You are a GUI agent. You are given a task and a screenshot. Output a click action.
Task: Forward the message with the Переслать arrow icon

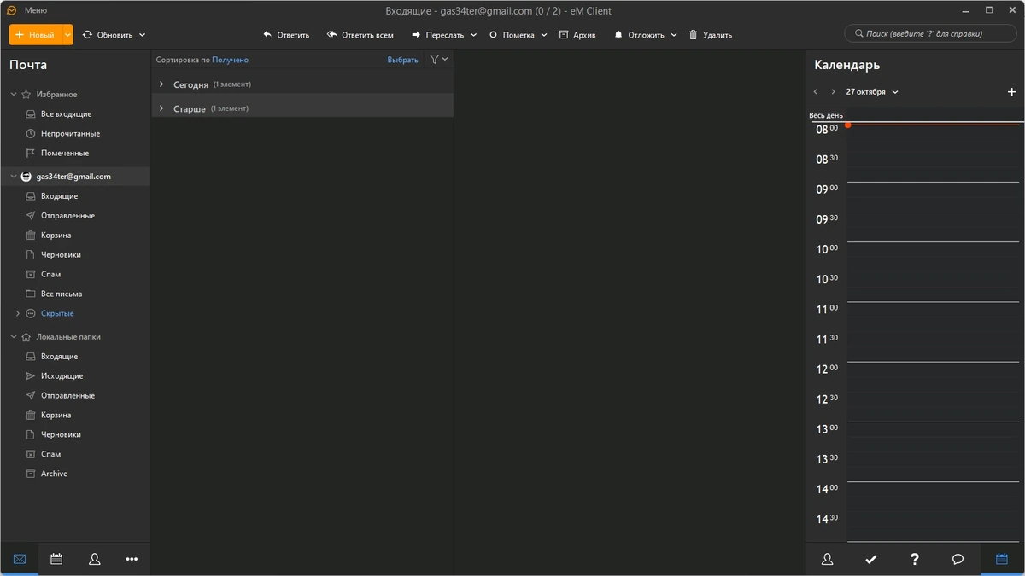pyautogui.click(x=416, y=35)
